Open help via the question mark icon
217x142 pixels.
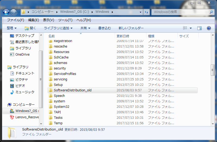(x=209, y=28)
